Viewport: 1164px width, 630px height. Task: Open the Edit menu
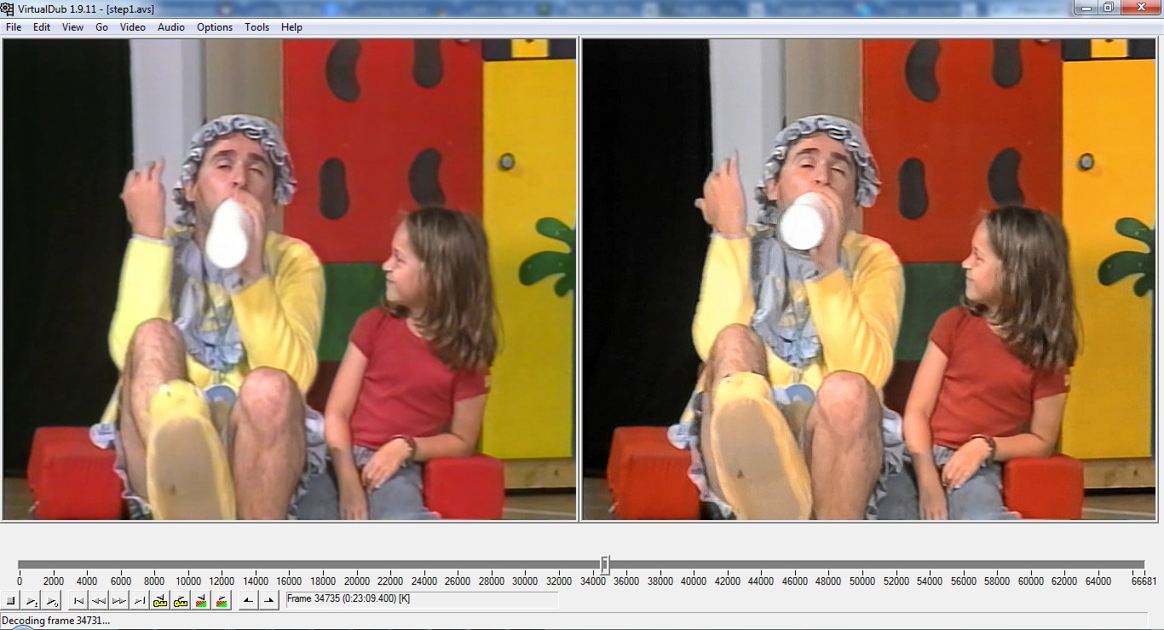point(42,27)
